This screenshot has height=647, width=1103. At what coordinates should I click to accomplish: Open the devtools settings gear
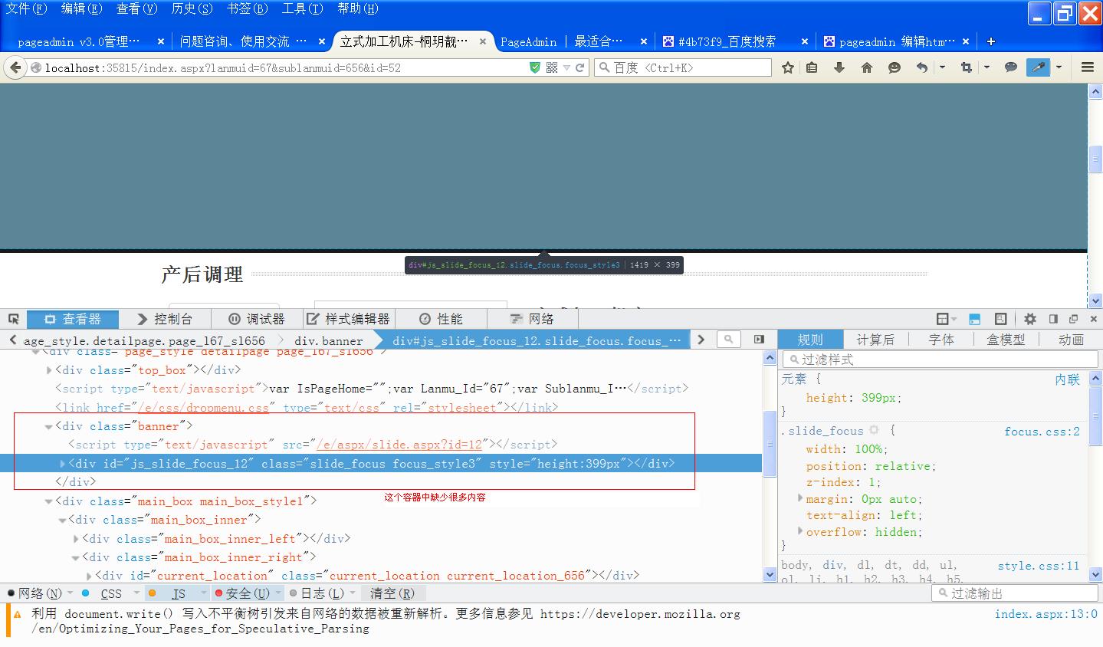[x=1029, y=319]
